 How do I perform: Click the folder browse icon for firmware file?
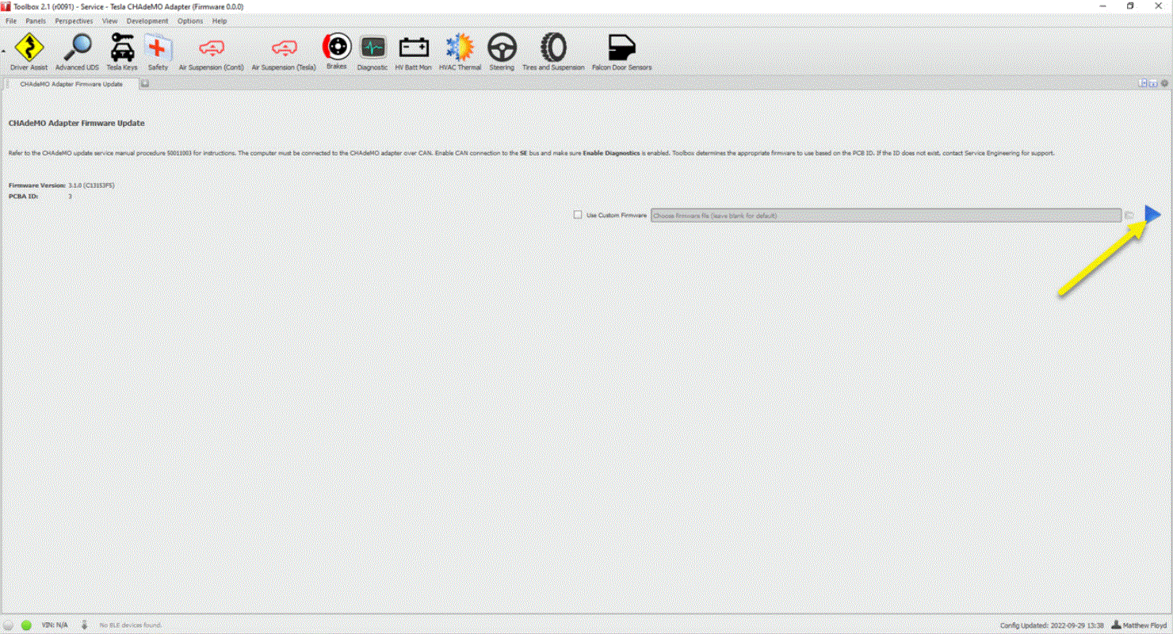click(x=1129, y=215)
